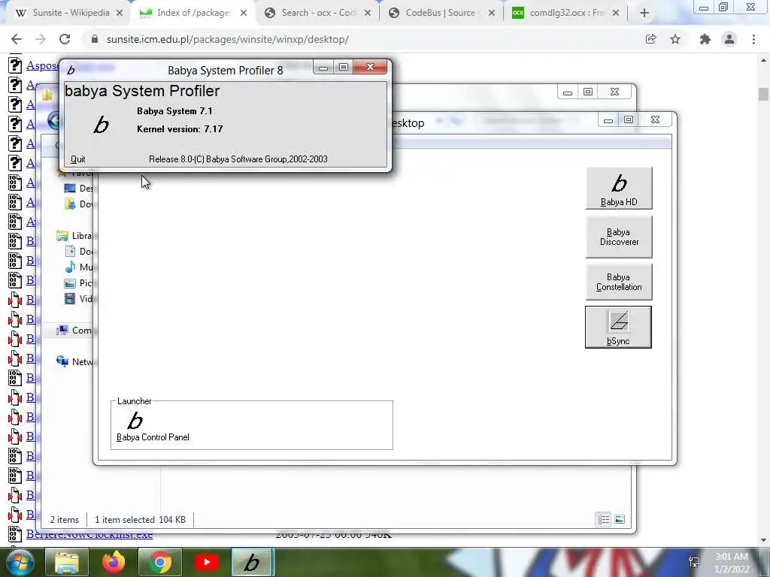
Task: Open the Chrome profile avatar
Action: [729, 39]
